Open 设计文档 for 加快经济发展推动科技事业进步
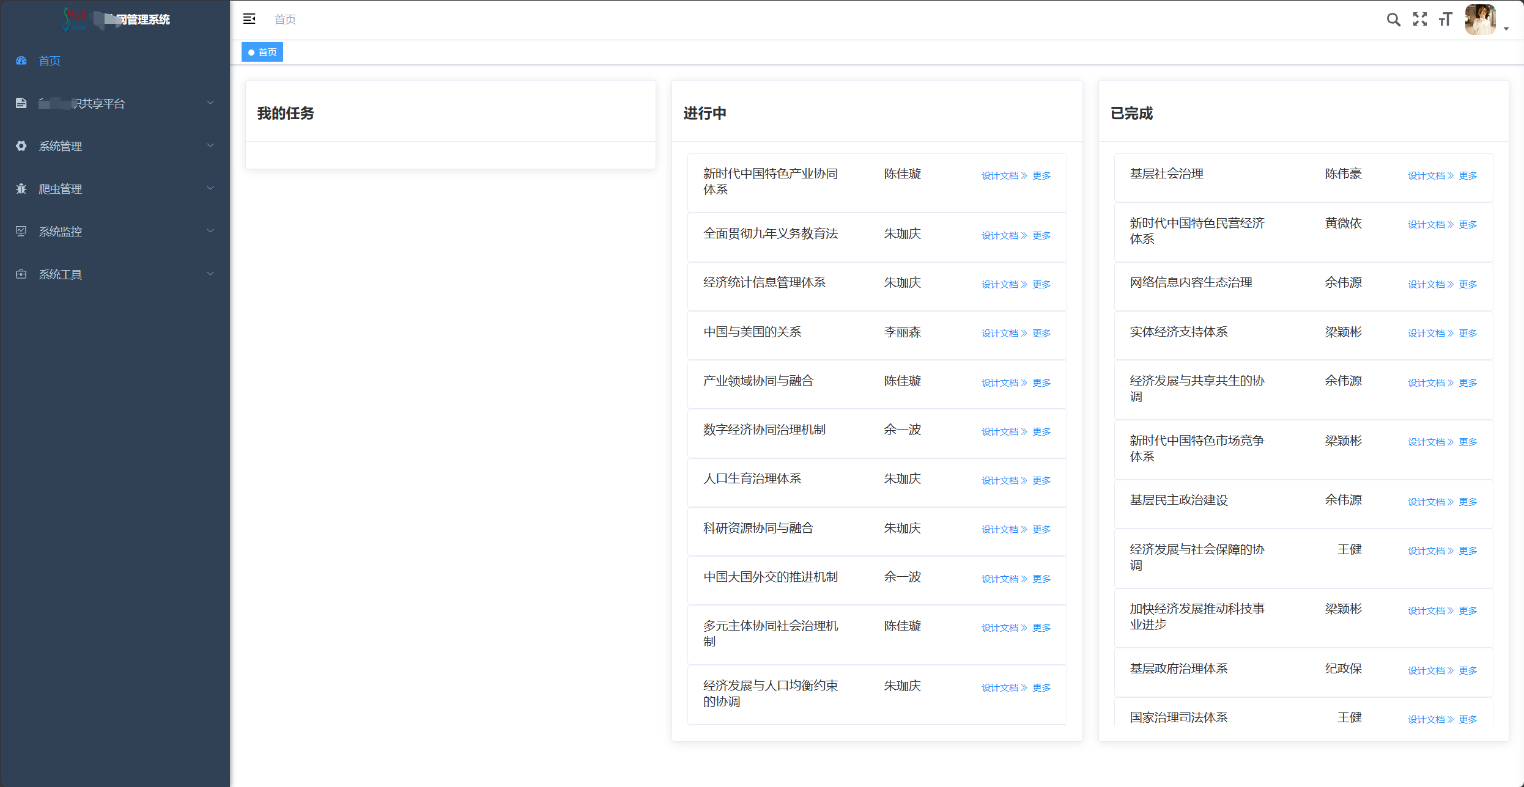Viewport: 1524px width, 787px height. (1430, 610)
